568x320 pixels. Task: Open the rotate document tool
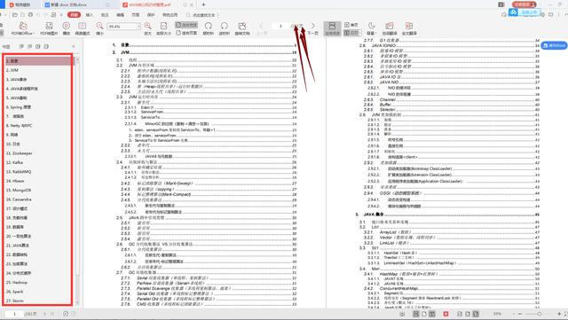242,28
